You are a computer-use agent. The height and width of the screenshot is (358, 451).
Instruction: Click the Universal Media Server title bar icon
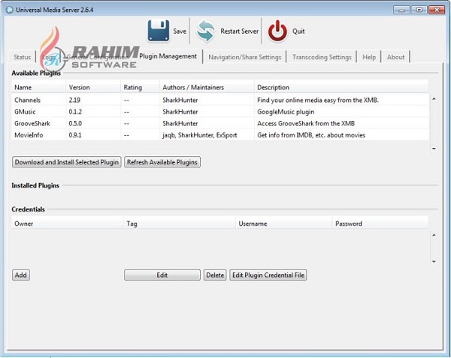point(8,8)
